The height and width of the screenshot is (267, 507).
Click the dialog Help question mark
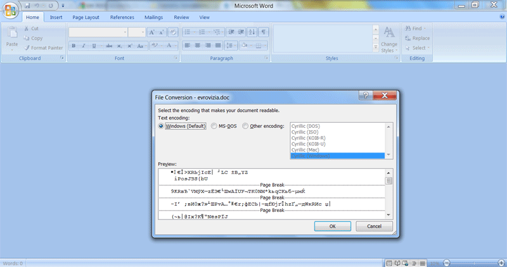(x=366, y=96)
